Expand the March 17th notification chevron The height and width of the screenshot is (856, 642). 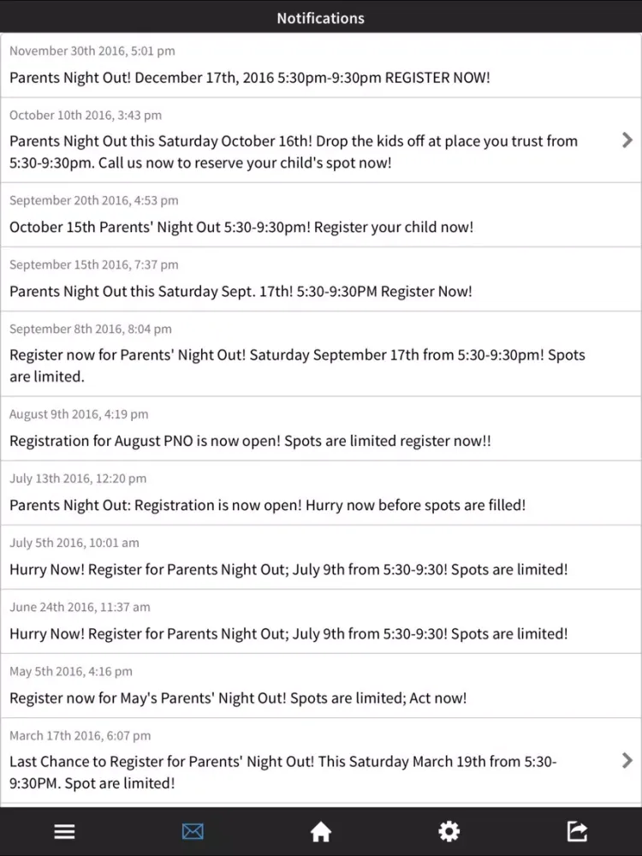(x=627, y=760)
